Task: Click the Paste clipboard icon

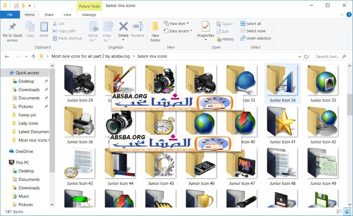Action: [44, 27]
